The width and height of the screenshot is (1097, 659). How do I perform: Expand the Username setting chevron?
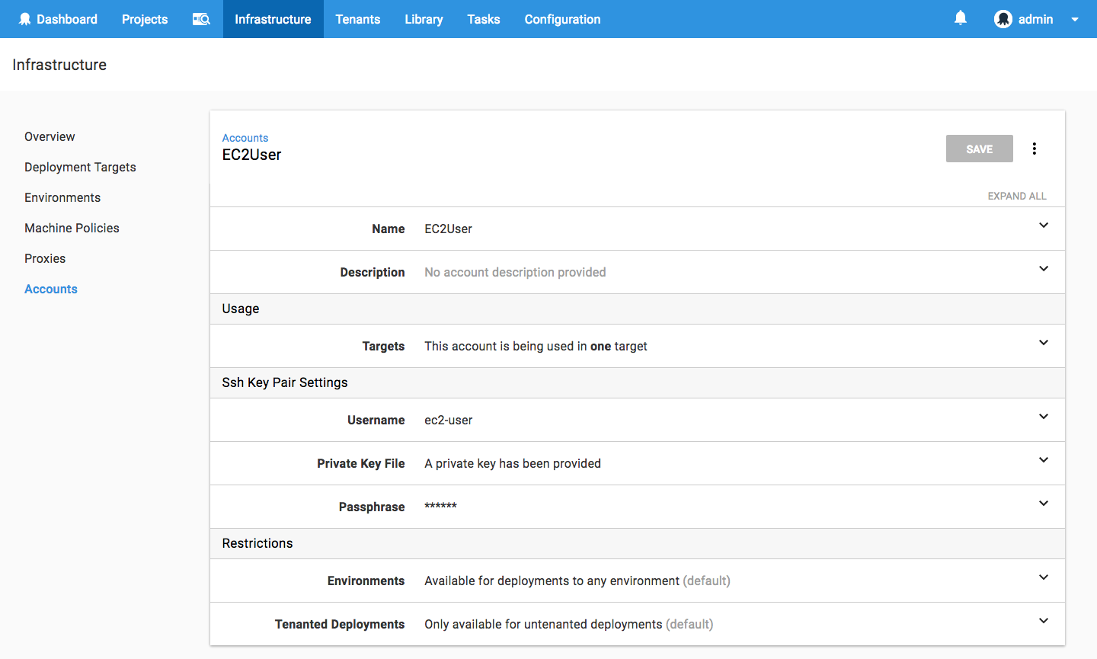tap(1043, 417)
